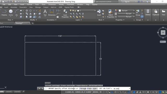Click the object color wheel icon

coord(116,10)
